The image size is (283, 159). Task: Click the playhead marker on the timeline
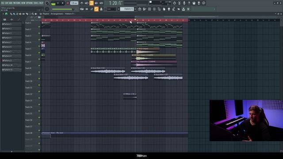coord(135,19)
